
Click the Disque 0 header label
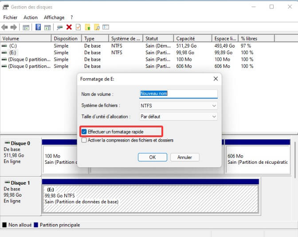pyautogui.click(x=20, y=143)
